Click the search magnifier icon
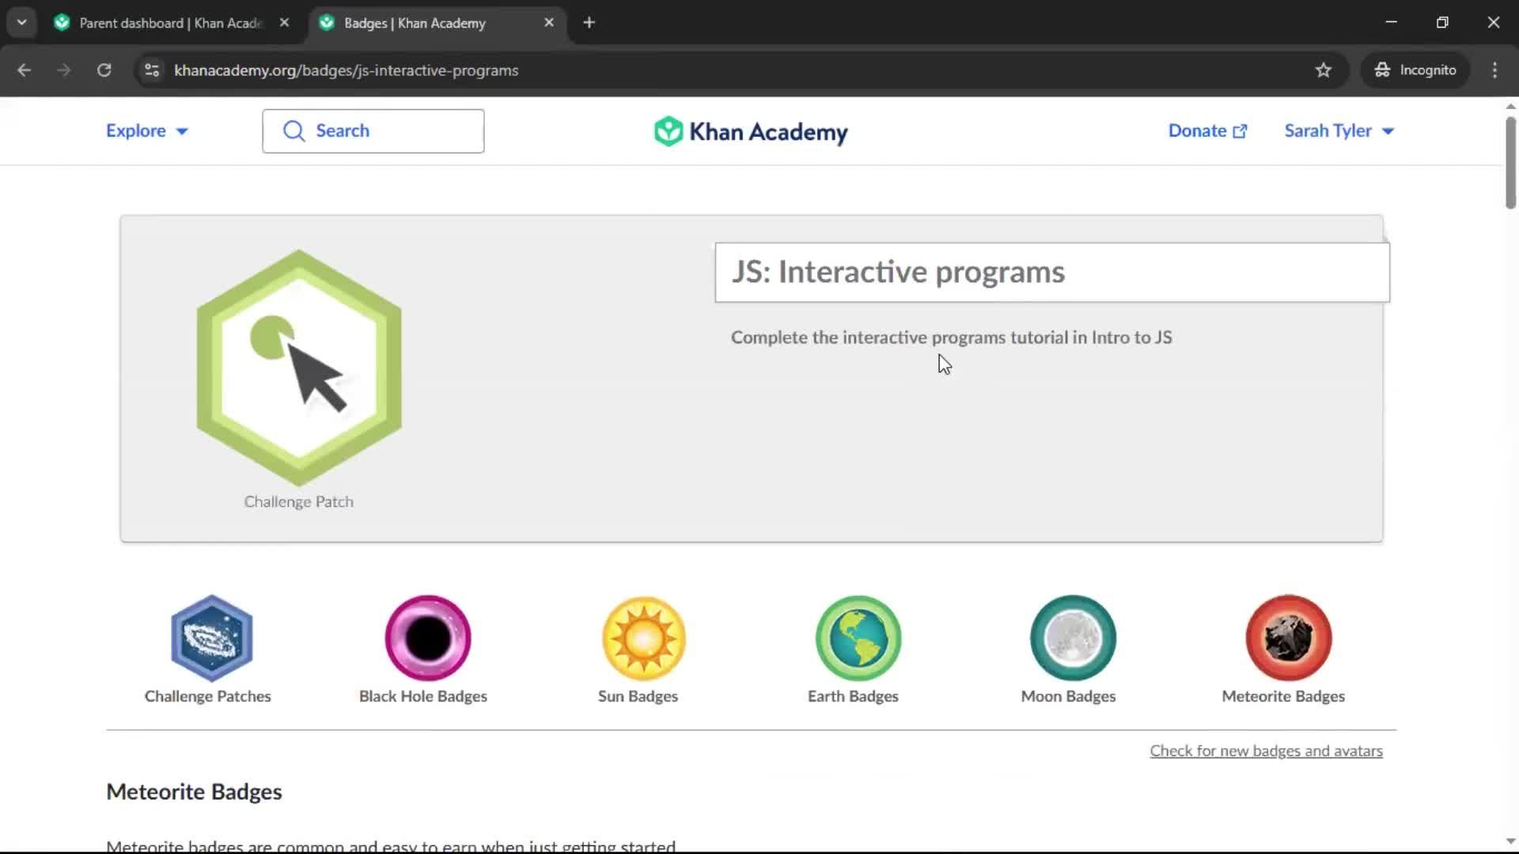The image size is (1519, 854). pyautogui.click(x=294, y=131)
